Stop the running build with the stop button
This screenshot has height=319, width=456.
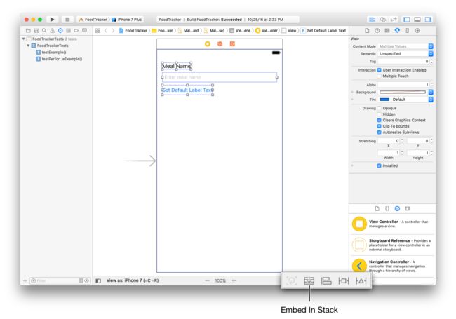[67, 20]
